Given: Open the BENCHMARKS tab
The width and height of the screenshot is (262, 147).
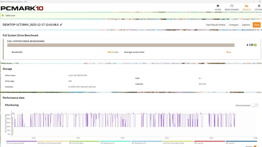Looking at the screenshot, I should tap(232, 8).
